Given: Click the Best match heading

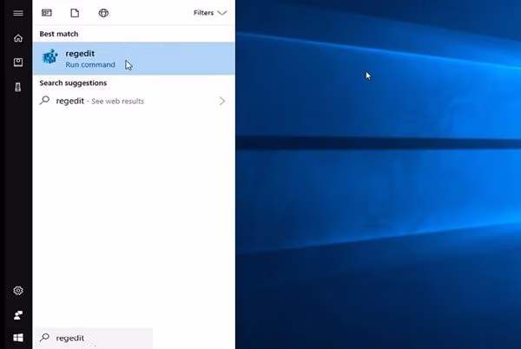Looking at the screenshot, I should click(x=59, y=34).
